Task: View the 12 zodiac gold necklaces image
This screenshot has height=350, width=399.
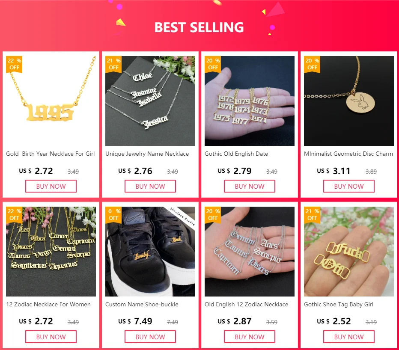Action: coord(51,251)
